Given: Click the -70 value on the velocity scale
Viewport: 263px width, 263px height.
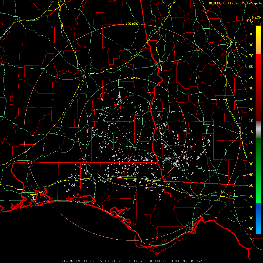Looking at the screenshot, I should pos(250,207).
